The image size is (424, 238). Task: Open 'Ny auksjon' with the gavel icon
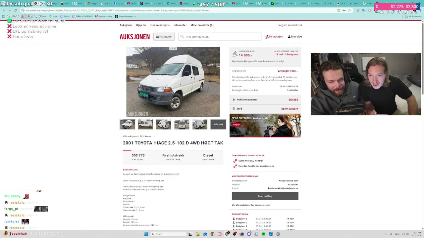pos(274,37)
